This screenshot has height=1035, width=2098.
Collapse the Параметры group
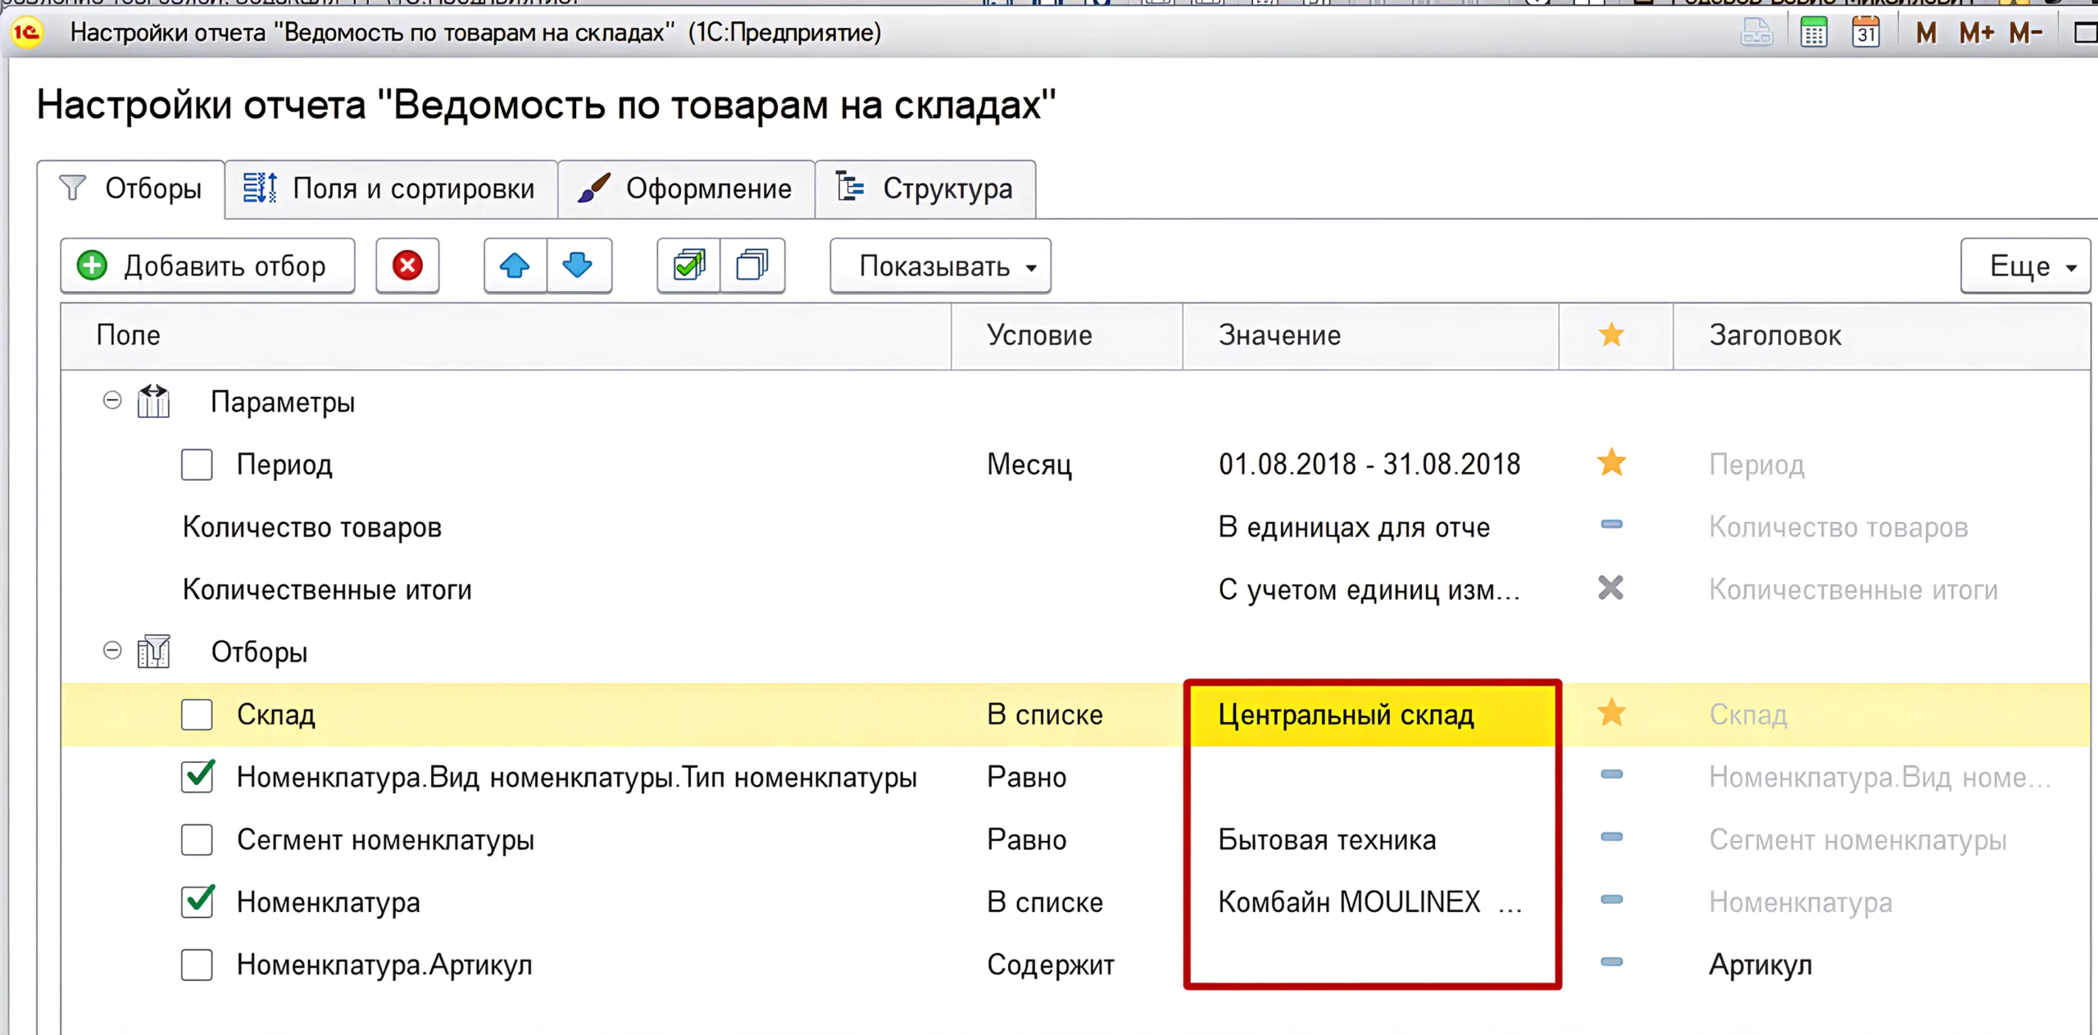112,401
